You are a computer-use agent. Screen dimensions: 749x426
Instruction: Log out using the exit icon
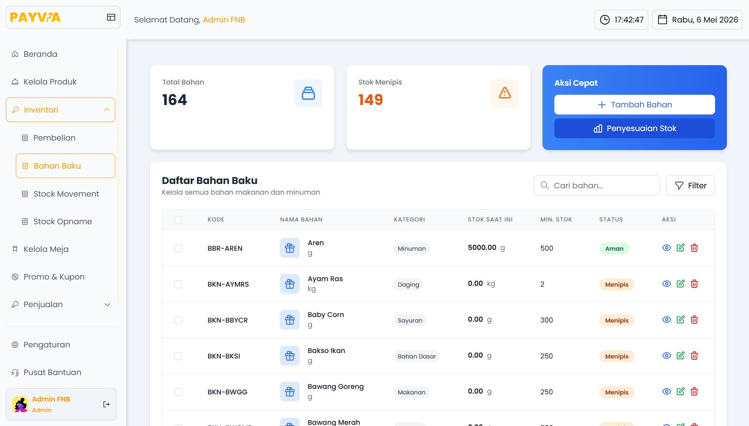point(106,404)
